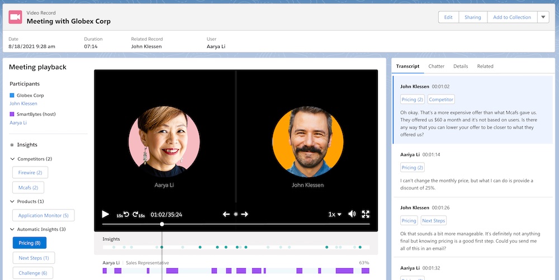The width and height of the screenshot is (559, 280).
Task: Play the meeting video
Action: click(x=105, y=214)
